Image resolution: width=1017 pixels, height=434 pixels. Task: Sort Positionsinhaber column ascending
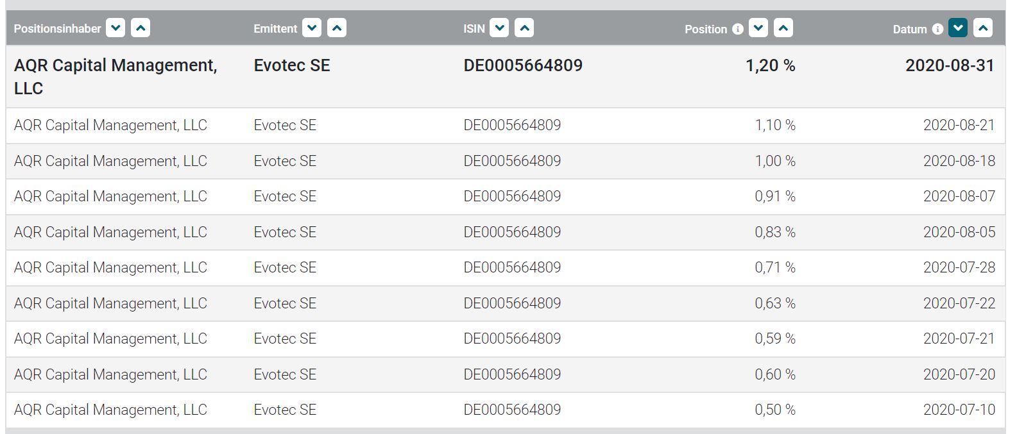click(141, 28)
